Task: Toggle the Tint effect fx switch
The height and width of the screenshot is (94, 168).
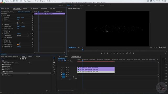Action: (x=3, y=39)
